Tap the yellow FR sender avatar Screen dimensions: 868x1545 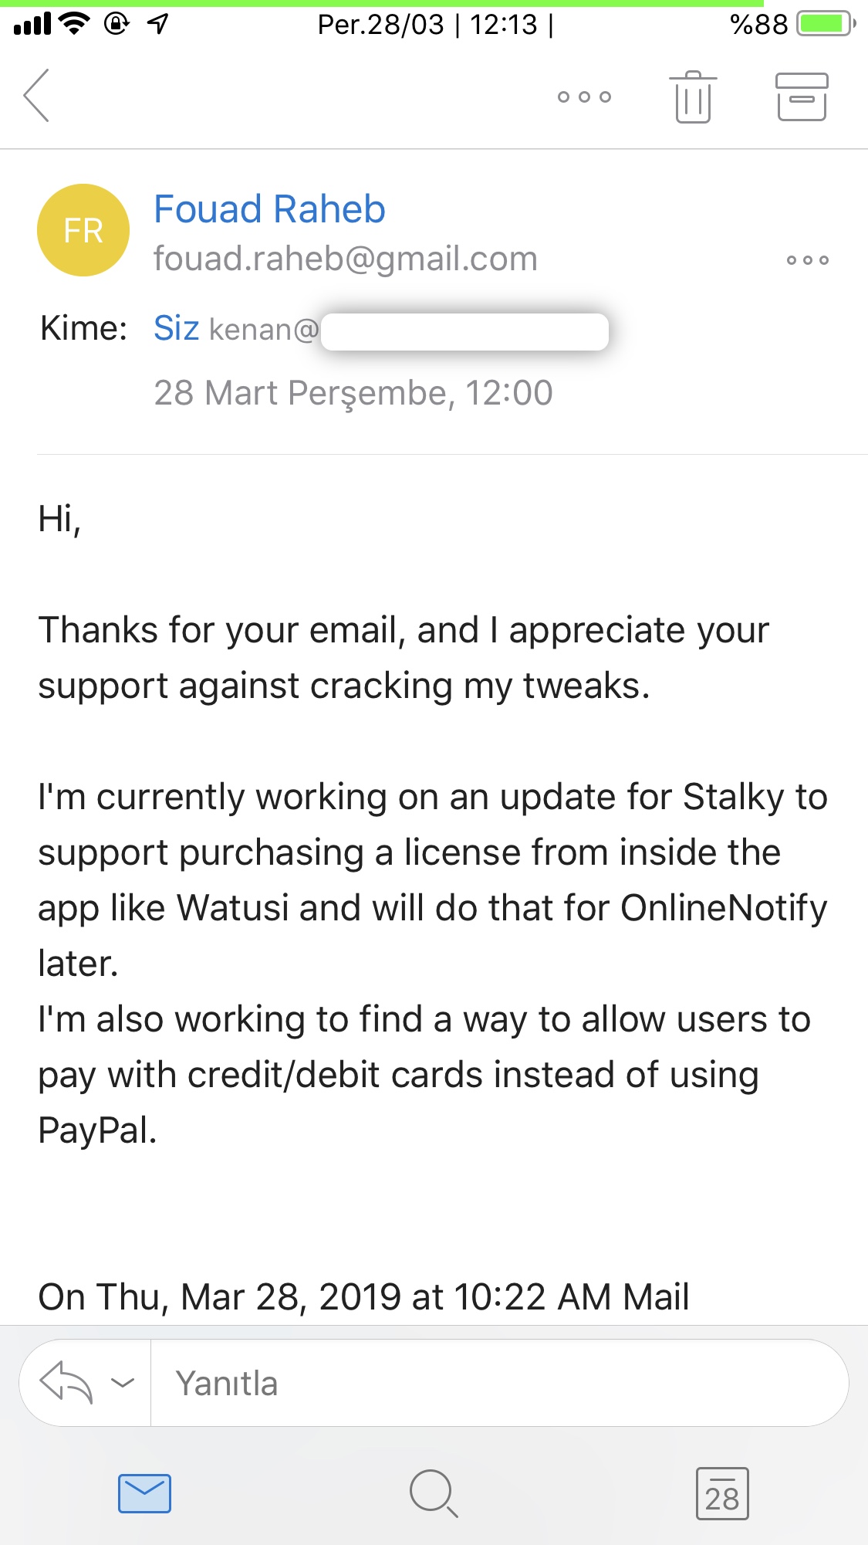pyautogui.click(x=83, y=230)
